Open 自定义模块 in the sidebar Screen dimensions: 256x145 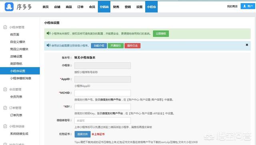[18, 42]
